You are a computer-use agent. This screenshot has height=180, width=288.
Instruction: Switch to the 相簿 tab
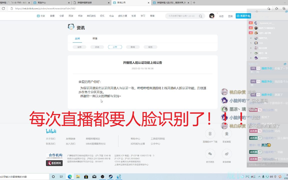pos(94,38)
